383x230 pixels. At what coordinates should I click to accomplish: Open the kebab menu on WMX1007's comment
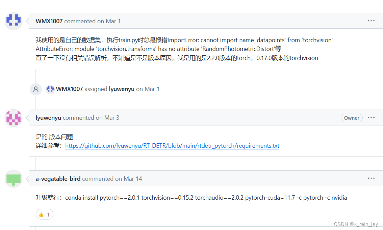371,21
